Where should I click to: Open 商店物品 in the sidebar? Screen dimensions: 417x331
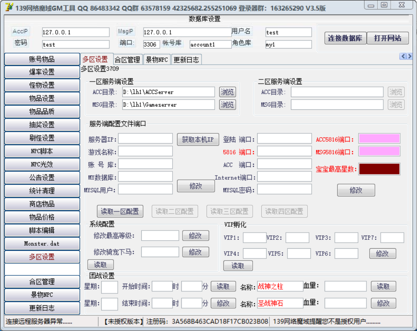coord(42,204)
